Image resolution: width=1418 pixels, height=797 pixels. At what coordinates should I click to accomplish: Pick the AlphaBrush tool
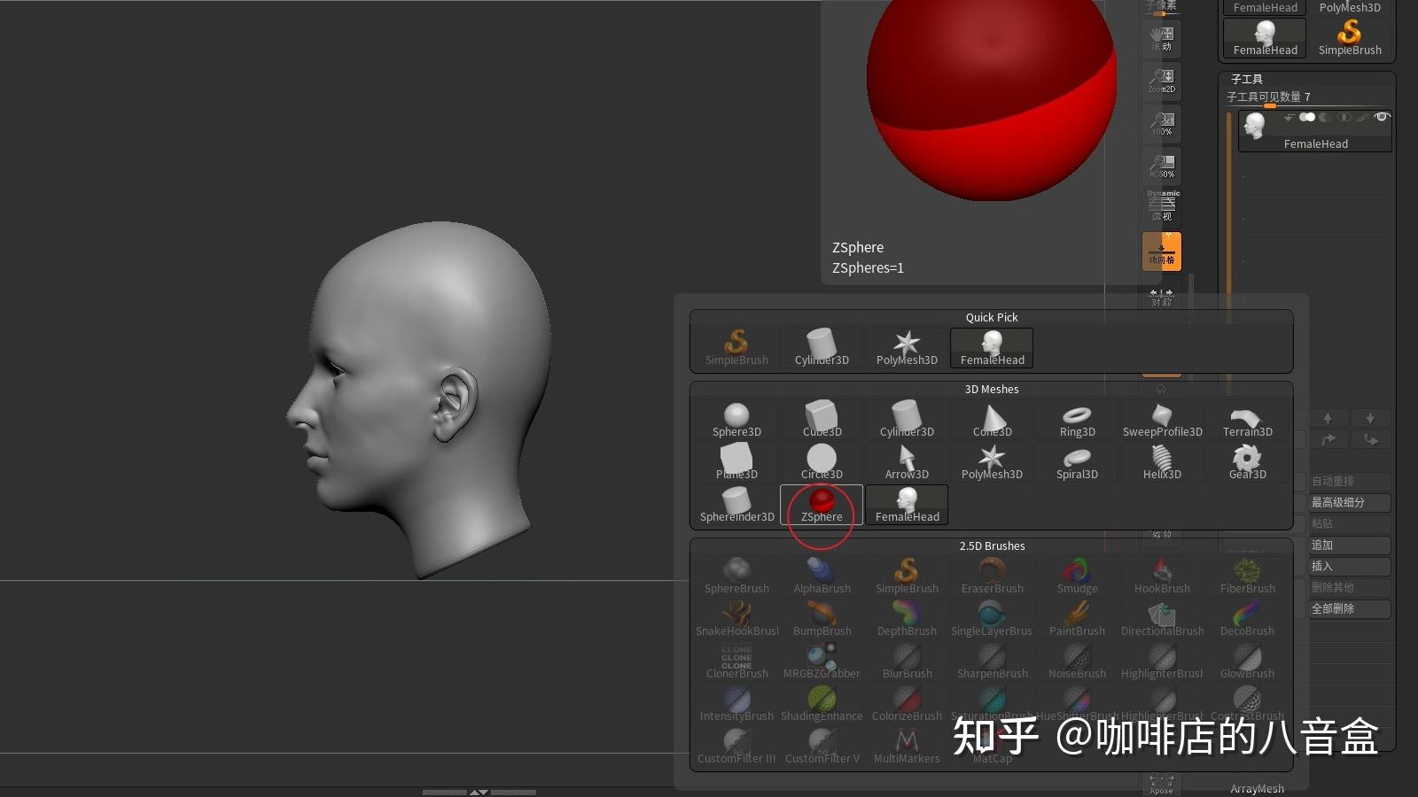point(822,576)
